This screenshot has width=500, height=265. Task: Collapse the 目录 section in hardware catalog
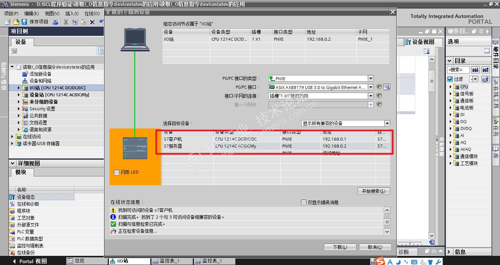click(450, 61)
